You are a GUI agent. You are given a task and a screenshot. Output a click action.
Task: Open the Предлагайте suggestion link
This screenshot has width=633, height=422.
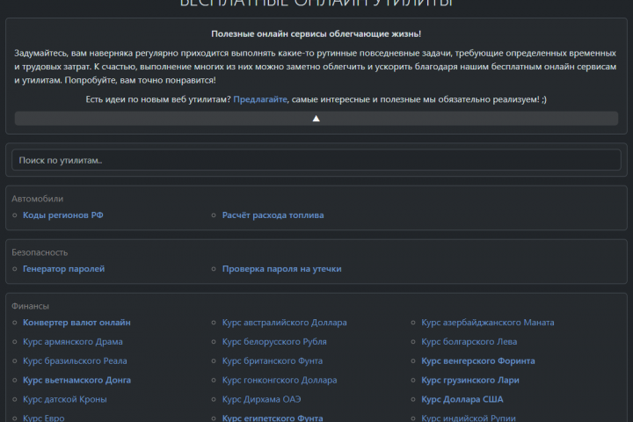click(x=260, y=99)
